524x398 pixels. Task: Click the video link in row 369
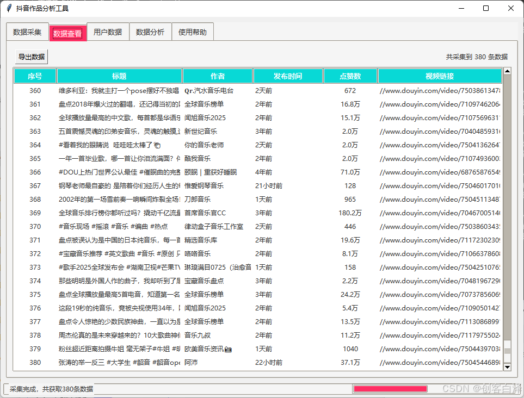[x=440, y=213]
